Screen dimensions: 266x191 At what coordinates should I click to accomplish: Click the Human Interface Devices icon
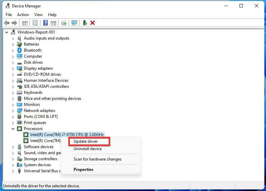pyautogui.click(x=20, y=80)
